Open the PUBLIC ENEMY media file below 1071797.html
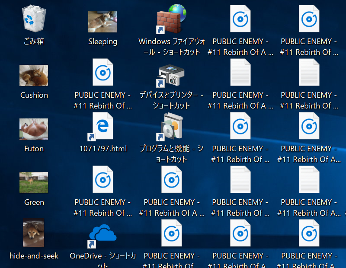 [x=103, y=180]
